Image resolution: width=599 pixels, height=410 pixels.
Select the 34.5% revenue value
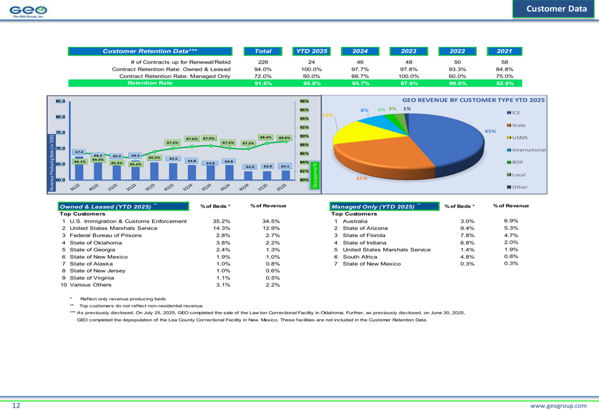tap(271, 221)
